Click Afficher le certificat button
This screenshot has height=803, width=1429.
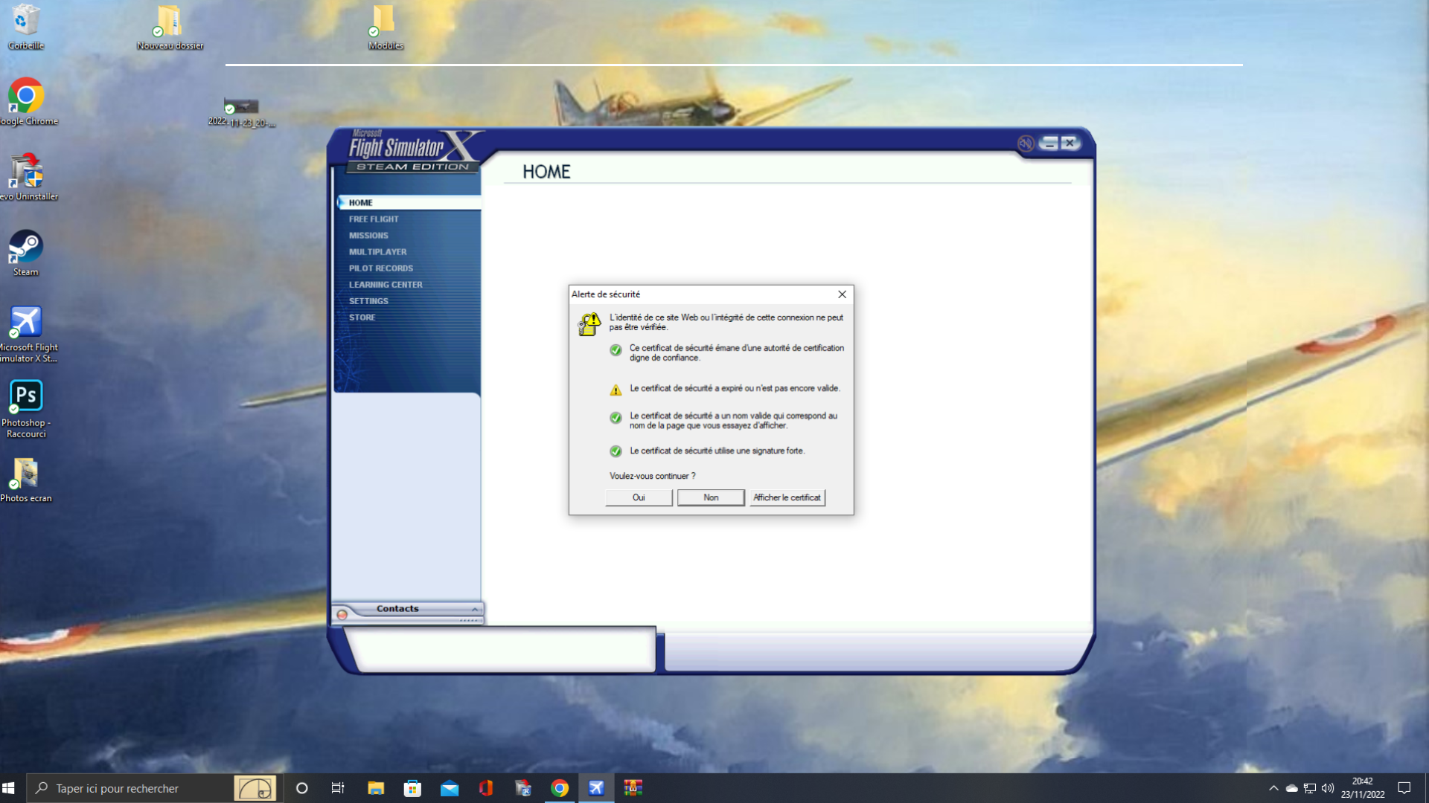pos(787,497)
